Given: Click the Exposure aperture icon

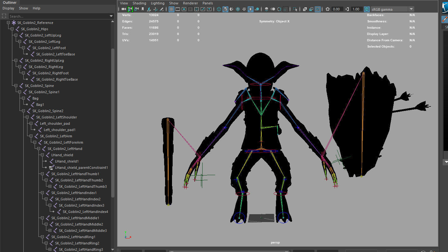Looking at the screenshot, I should pos(327,9).
